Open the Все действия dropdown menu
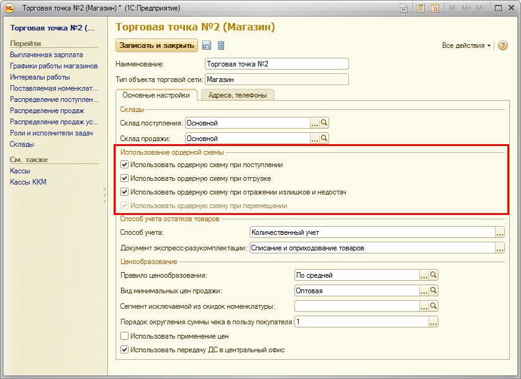 pos(466,46)
